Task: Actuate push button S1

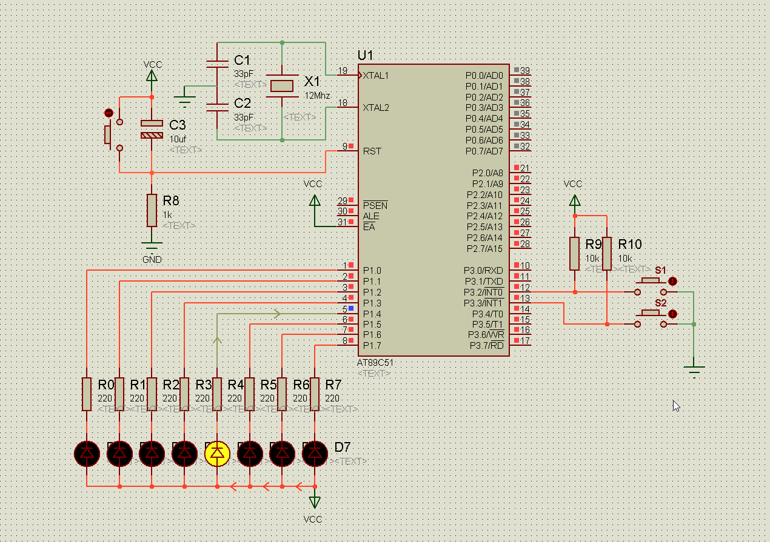Action: 651,285
